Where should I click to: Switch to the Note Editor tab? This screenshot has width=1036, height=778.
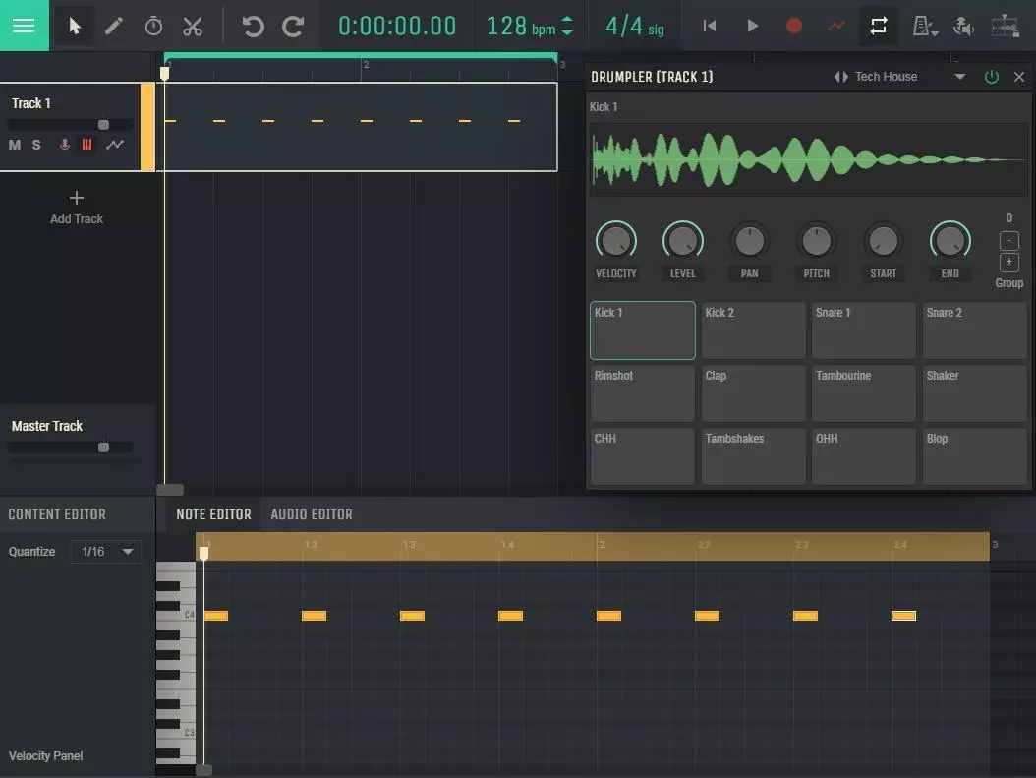tap(213, 514)
